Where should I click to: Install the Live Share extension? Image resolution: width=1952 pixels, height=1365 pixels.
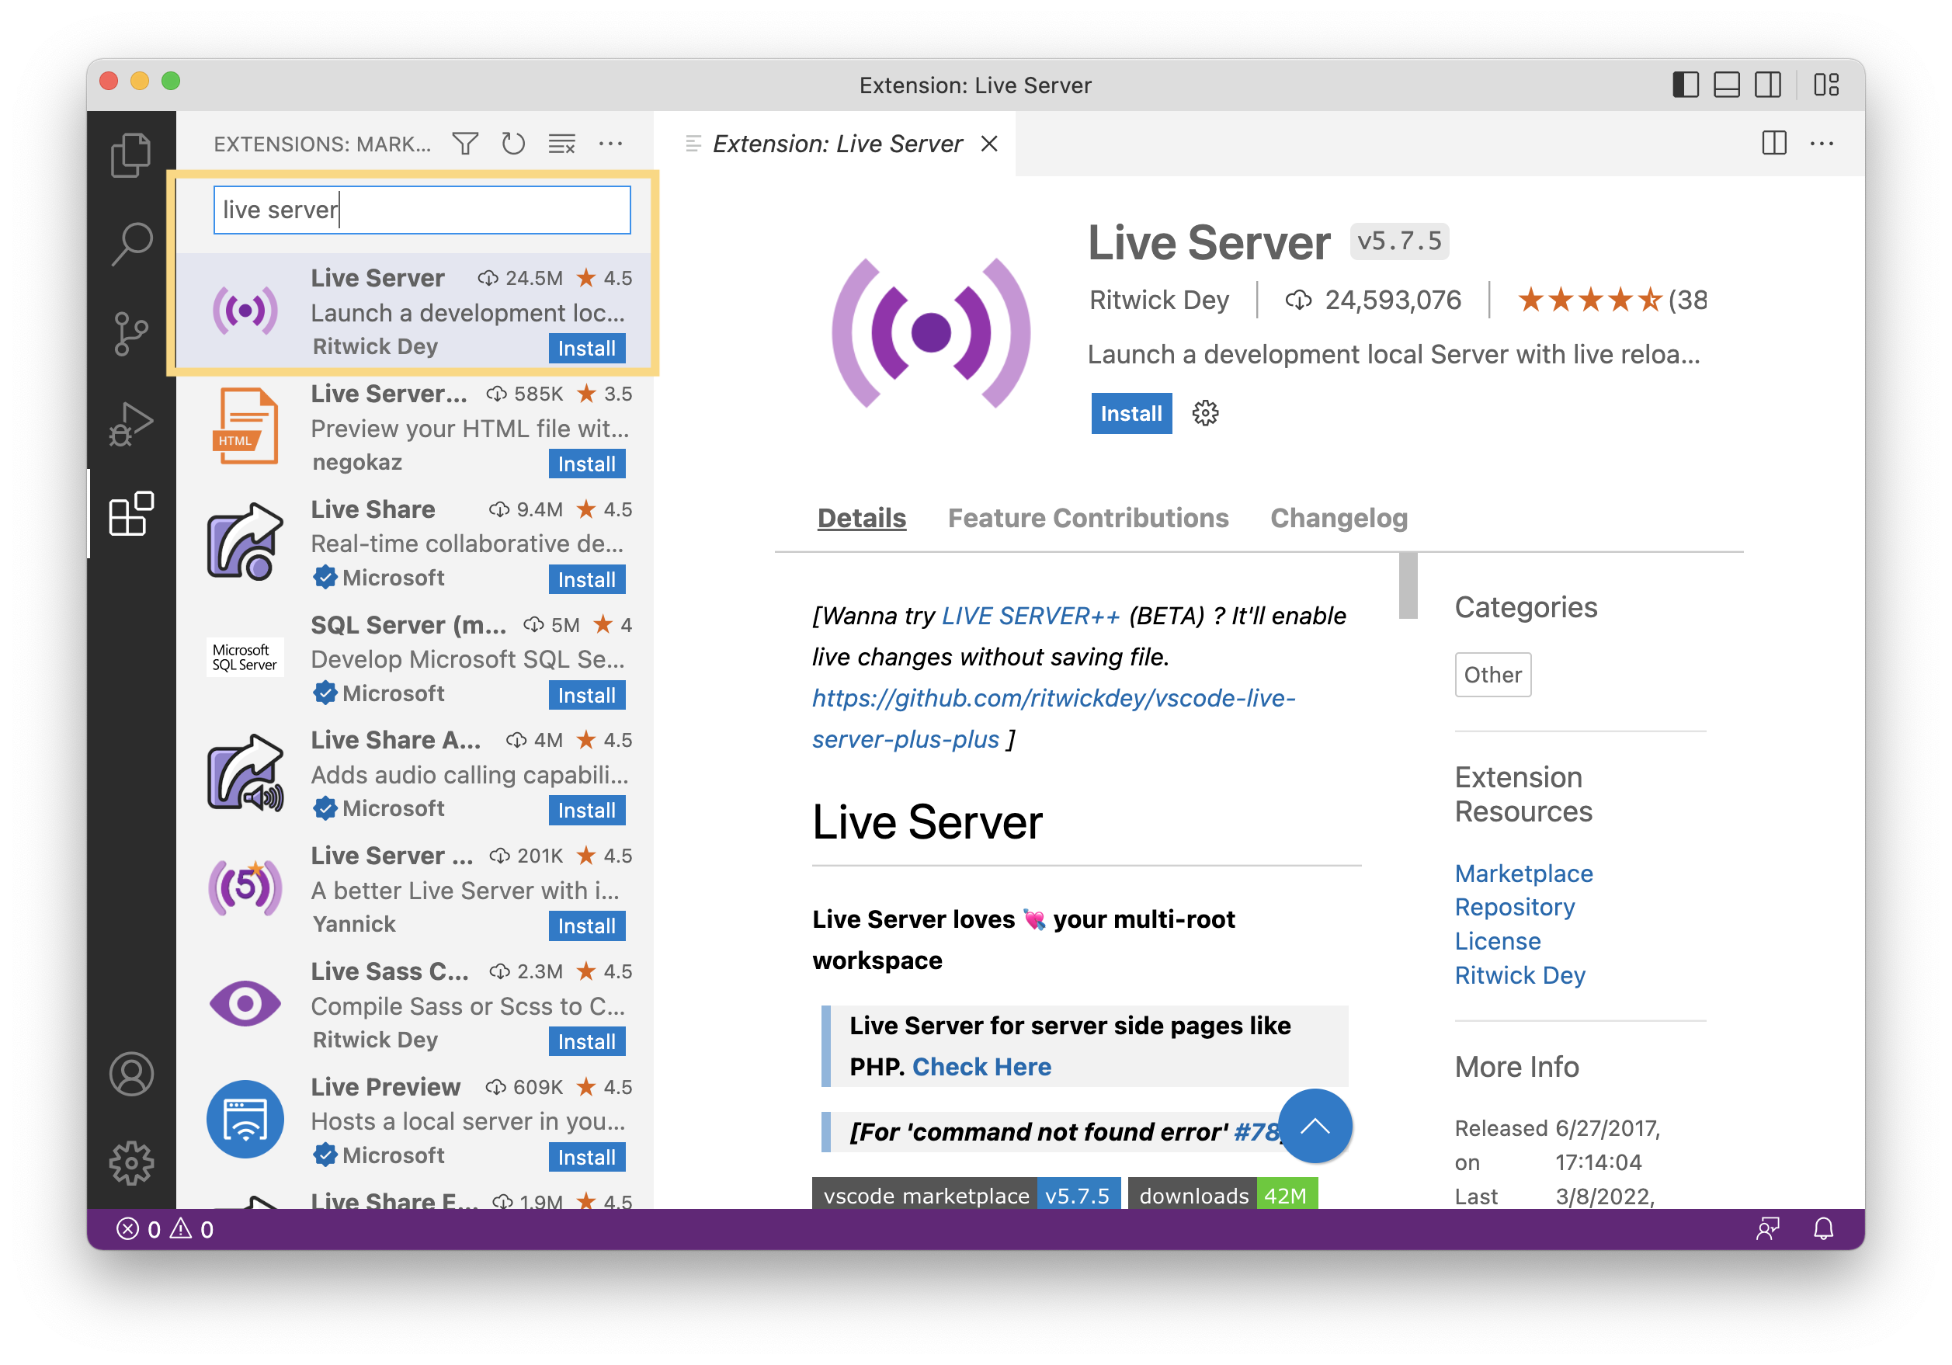[x=587, y=580]
